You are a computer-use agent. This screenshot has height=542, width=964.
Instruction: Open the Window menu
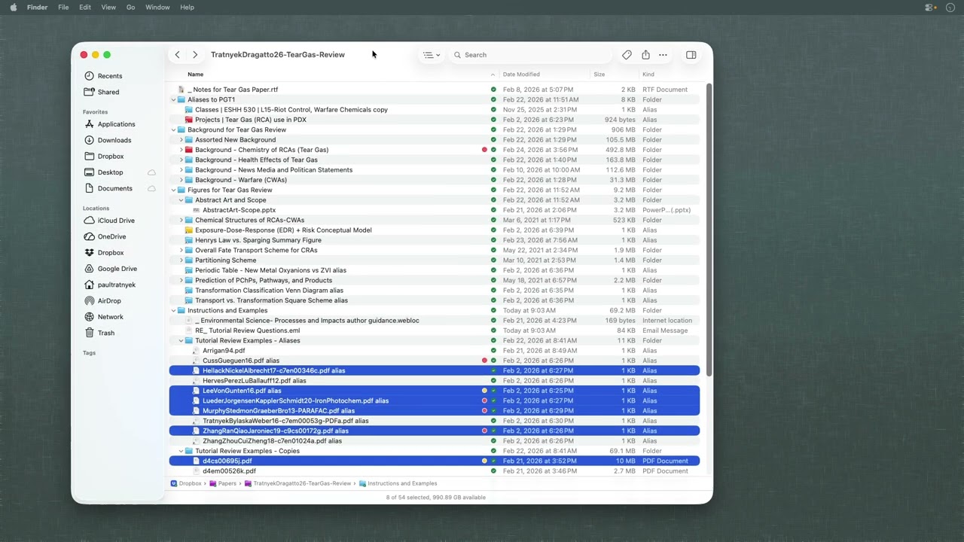click(x=157, y=8)
